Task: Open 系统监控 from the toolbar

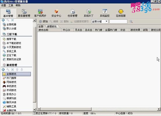Action: click(105, 13)
